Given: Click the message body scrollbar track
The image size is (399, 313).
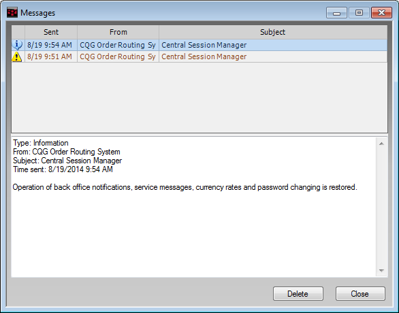Looking at the screenshot, I should click(381, 208).
